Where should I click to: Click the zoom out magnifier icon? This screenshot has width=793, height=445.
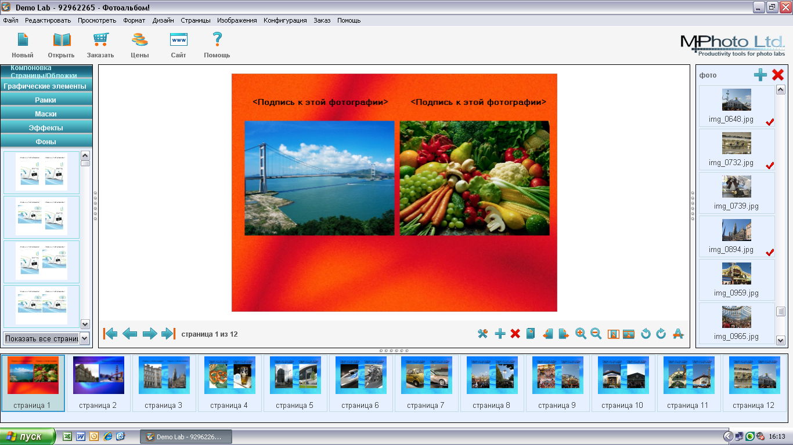click(596, 334)
